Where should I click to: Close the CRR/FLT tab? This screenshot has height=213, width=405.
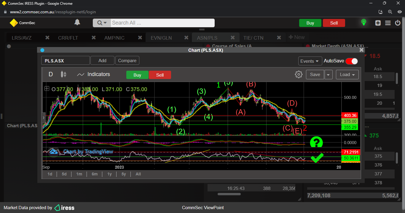(x=94, y=38)
